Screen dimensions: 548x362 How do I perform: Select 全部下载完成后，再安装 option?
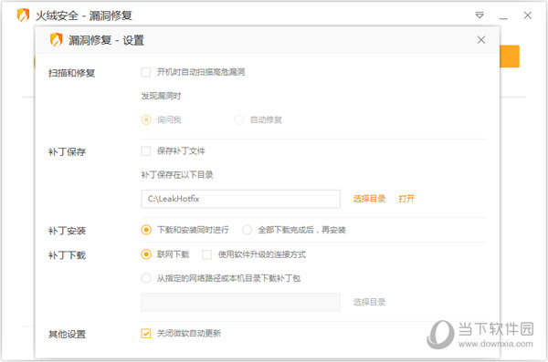(247, 230)
